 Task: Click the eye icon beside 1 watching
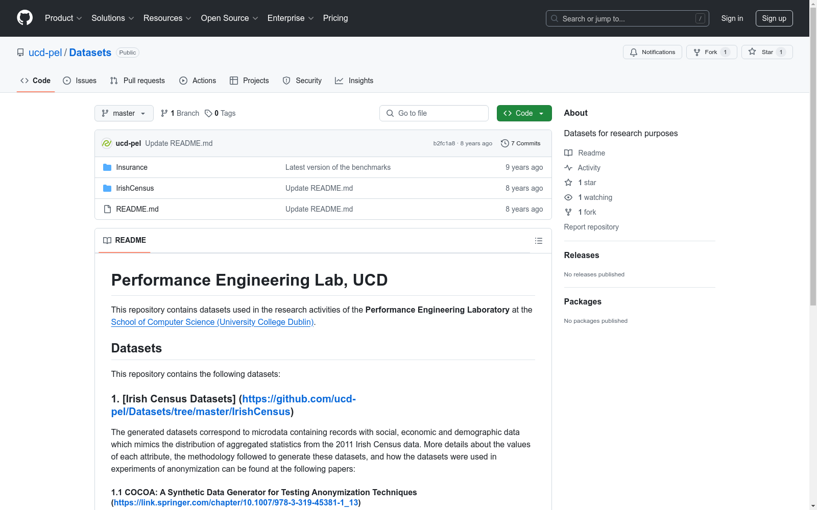[x=568, y=197]
